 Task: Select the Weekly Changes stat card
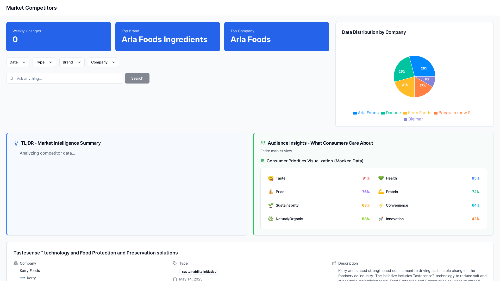click(x=59, y=37)
